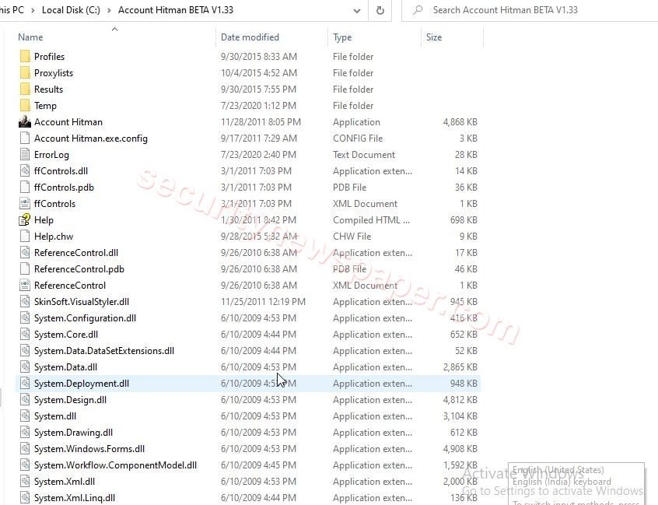Click Account Hitman BETA V1.33 breadcrumb
The height and width of the screenshot is (505, 658).
[176, 10]
